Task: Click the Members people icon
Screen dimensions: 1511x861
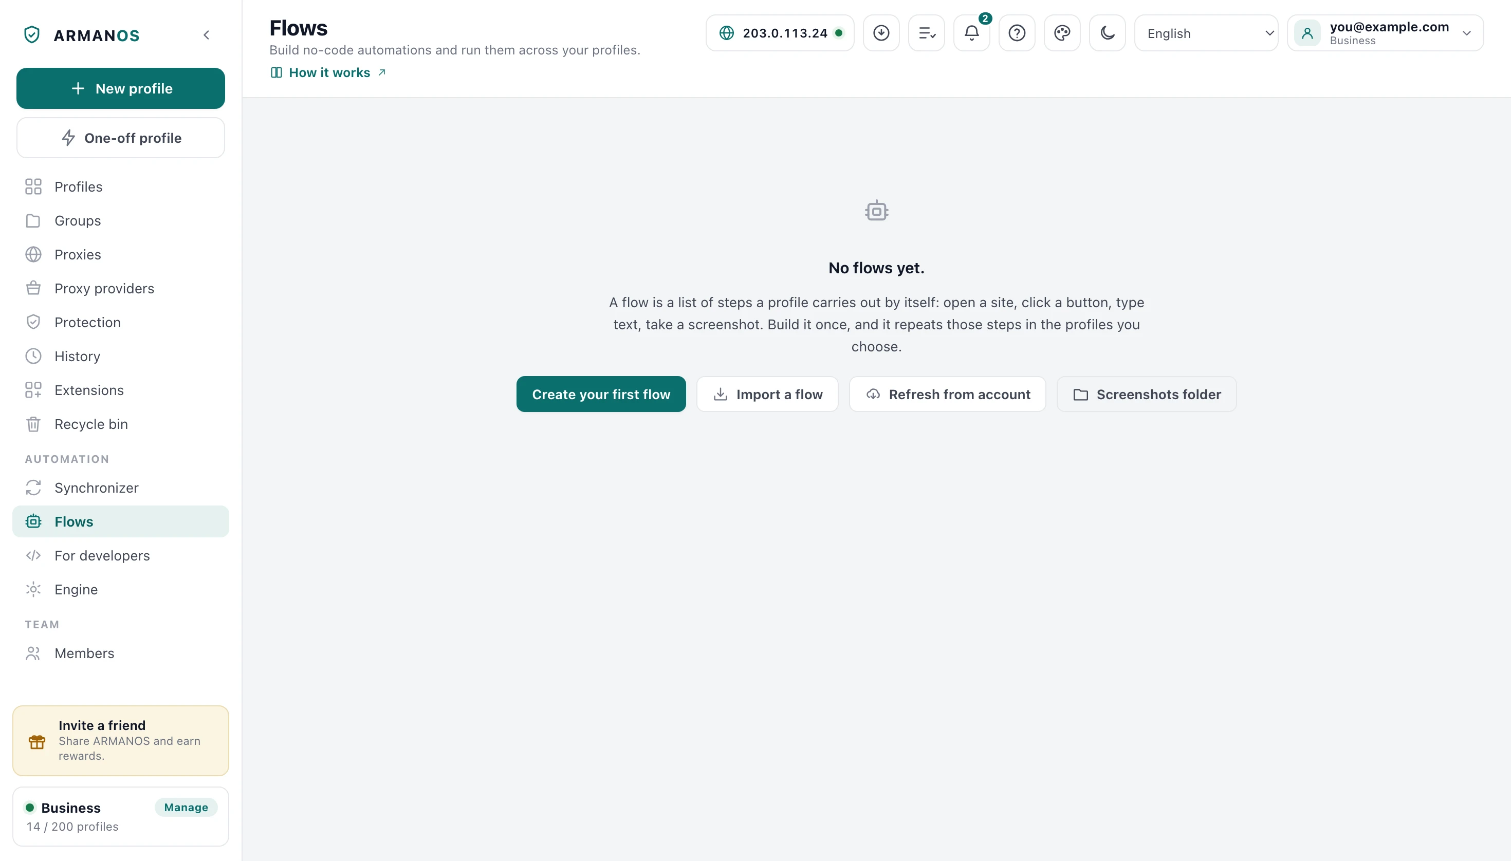Action: click(33, 653)
